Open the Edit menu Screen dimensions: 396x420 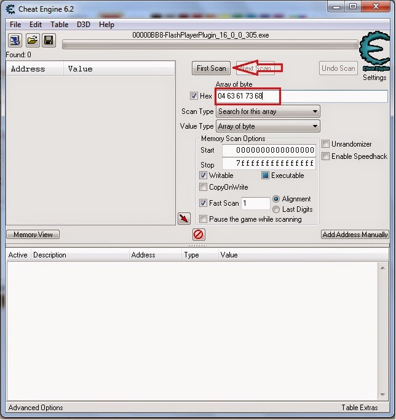36,25
